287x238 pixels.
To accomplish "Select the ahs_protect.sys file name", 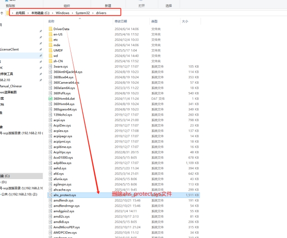I will point(64,195).
